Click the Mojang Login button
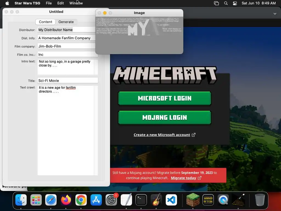This screenshot has height=211, width=281. [165, 118]
